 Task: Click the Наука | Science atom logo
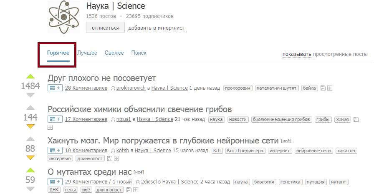coord(64,17)
